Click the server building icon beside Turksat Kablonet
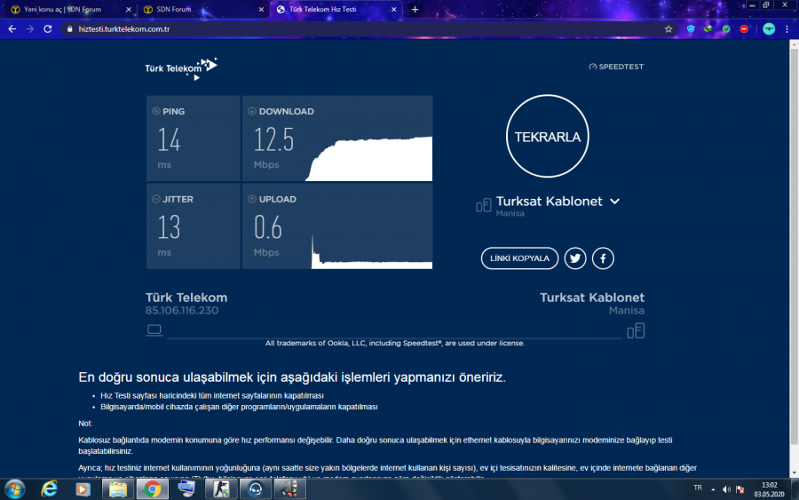This screenshot has height=500, width=799. [x=484, y=205]
